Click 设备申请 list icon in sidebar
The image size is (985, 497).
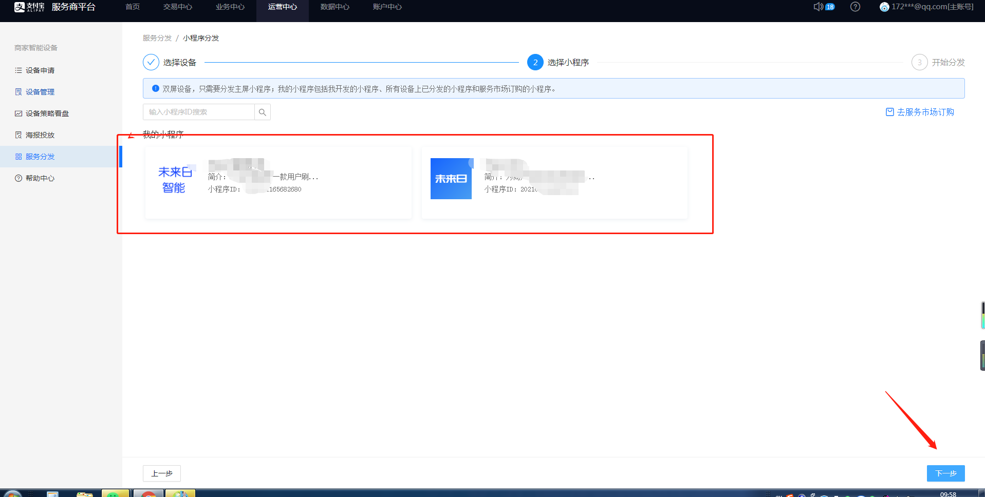18,70
